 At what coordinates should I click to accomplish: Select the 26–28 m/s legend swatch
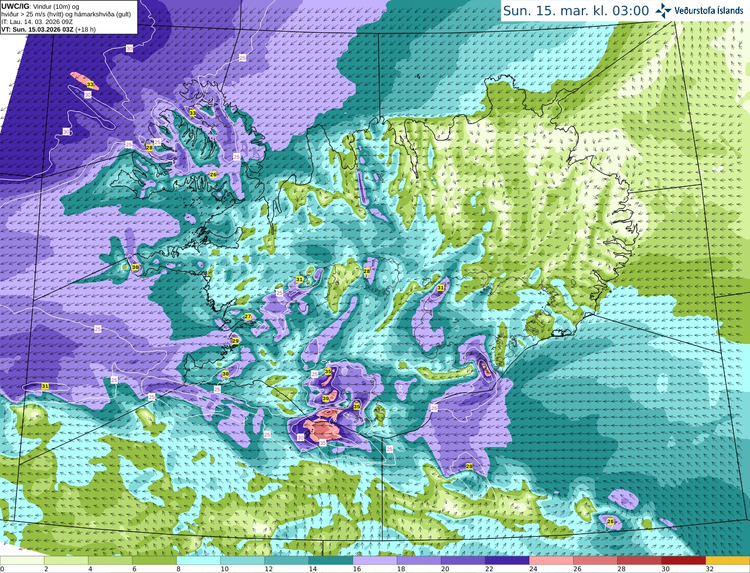point(595,560)
